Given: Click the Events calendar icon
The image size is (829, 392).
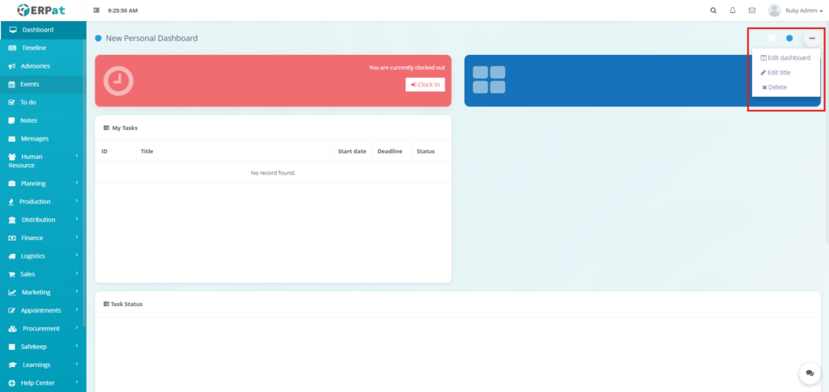Looking at the screenshot, I should tap(11, 84).
